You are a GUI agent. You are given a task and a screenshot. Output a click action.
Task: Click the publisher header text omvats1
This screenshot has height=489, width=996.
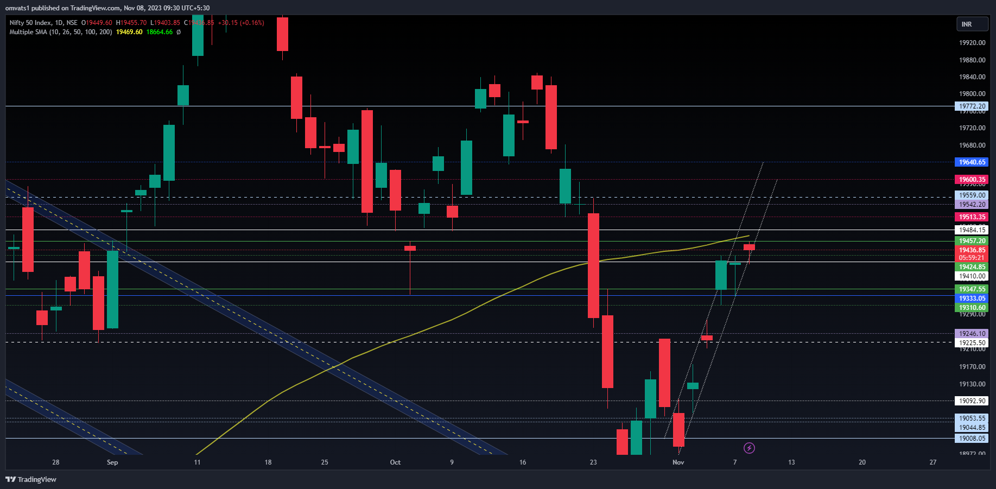[17, 8]
